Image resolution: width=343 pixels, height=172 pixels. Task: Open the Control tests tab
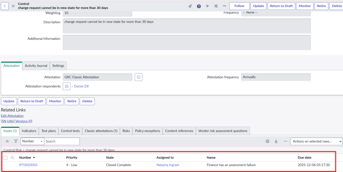coord(70,131)
